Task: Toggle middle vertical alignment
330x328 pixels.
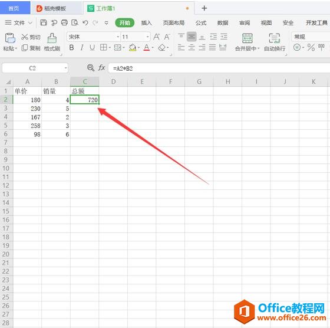Action: click(x=192, y=37)
